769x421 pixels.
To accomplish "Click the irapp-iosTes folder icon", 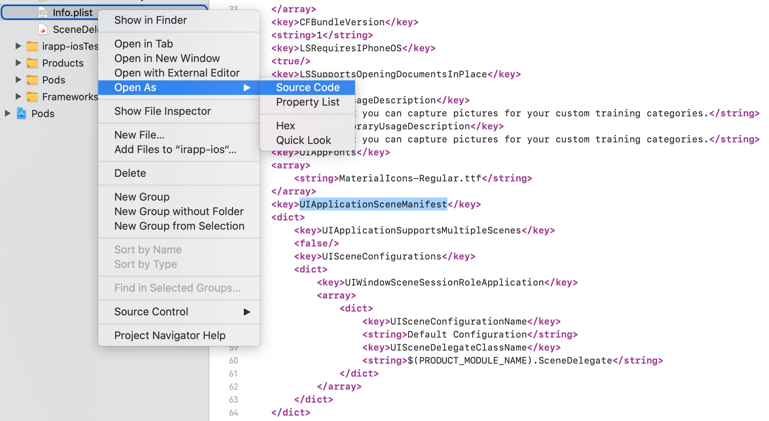I will point(33,46).
